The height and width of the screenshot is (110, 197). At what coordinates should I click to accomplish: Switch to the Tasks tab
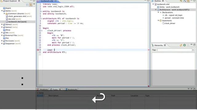[55, 90]
